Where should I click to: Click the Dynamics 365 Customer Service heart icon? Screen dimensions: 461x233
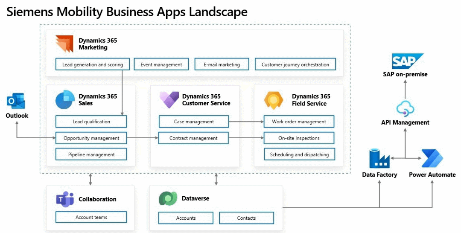click(x=169, y=99)
